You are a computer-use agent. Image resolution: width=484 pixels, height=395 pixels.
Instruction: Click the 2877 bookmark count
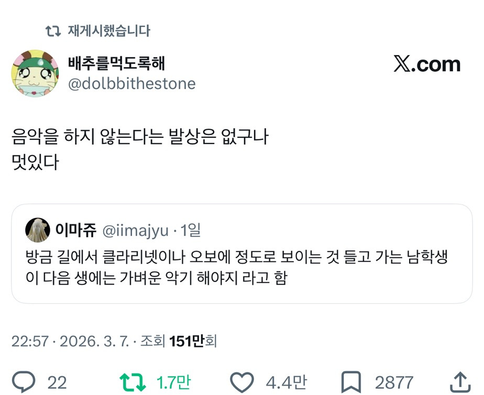pyautogui.click(x=394, y=382)
